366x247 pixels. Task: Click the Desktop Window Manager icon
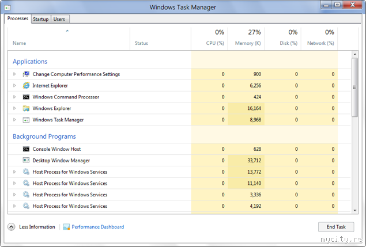point(26,161)
